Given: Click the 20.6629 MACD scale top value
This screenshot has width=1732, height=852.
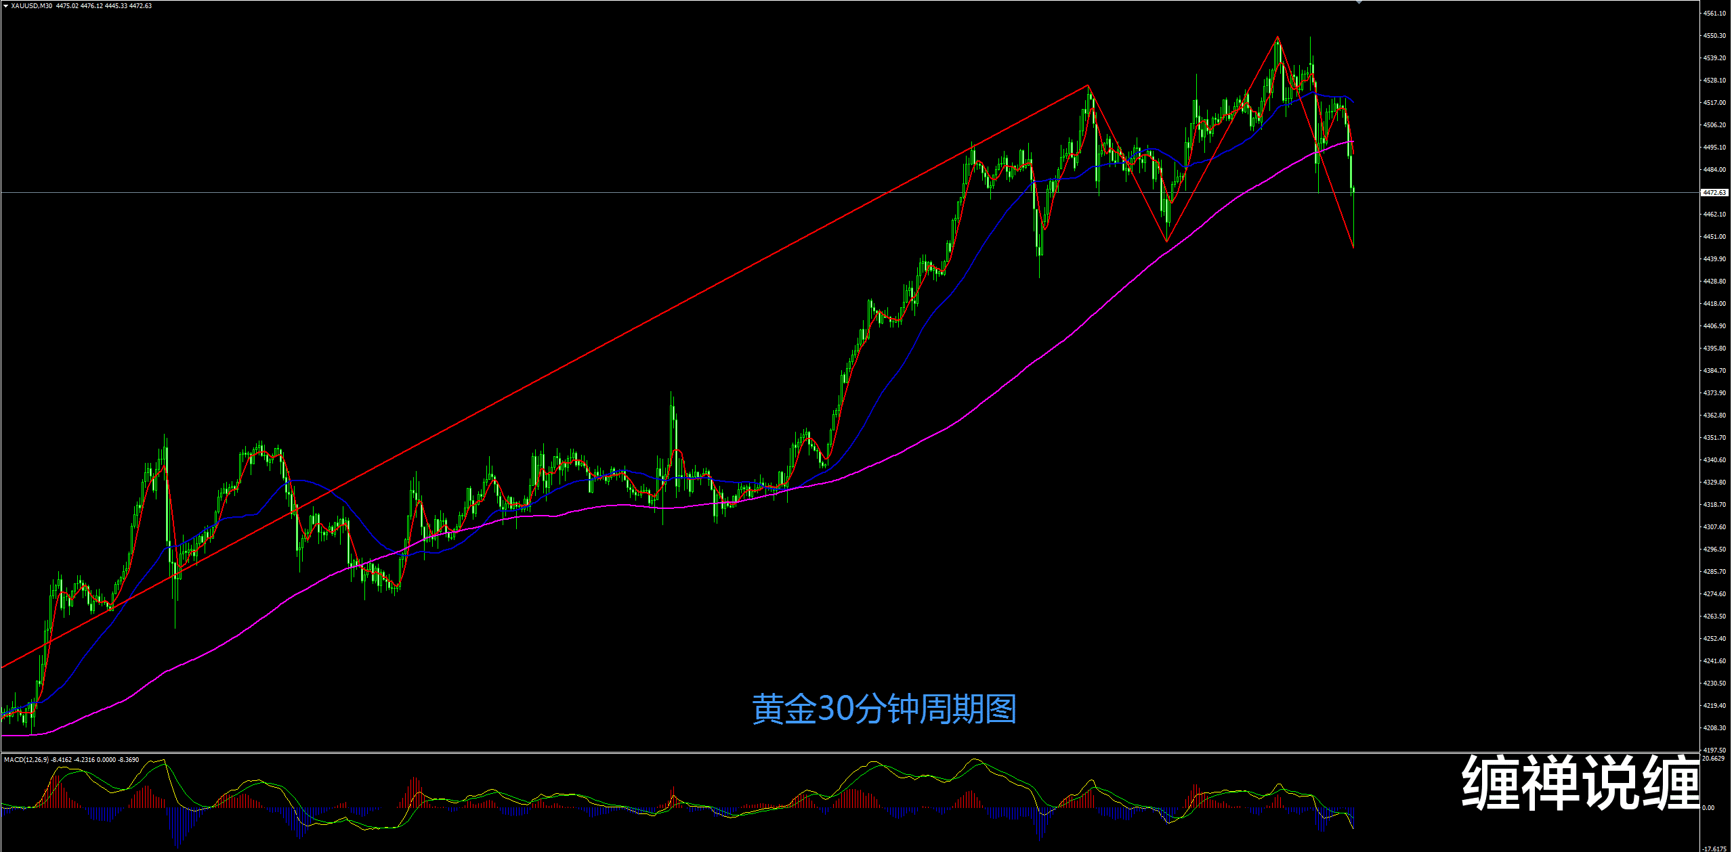Looking at the screenshot, I should pyautogui.click(x=1714, y=759).
